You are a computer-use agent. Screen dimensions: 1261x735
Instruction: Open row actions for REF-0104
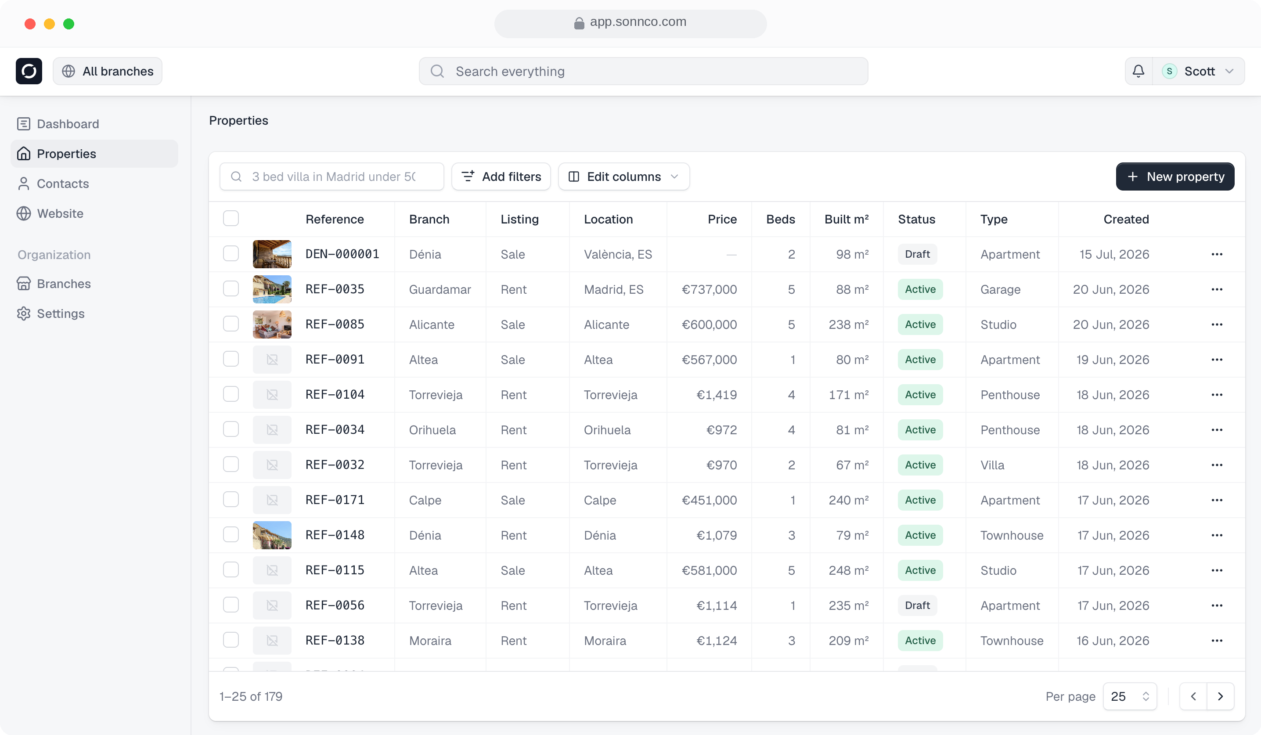[1217, 395]
